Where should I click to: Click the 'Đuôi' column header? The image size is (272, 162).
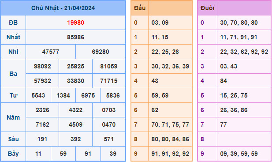tap(207, 8)
